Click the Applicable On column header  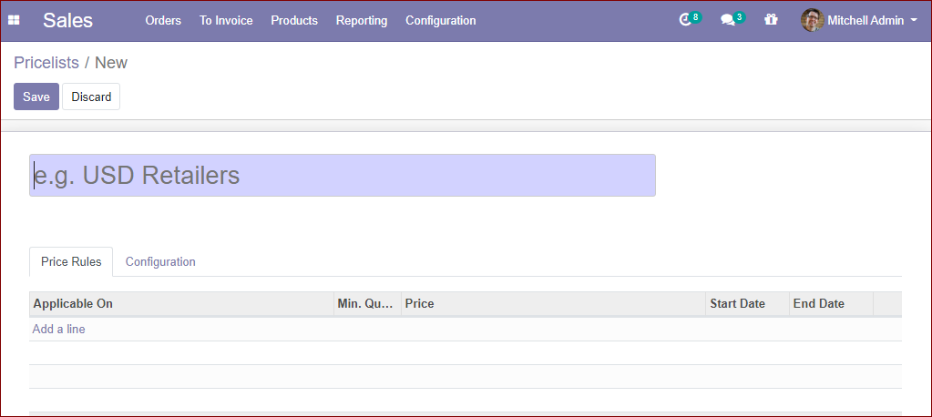[181, 303]
